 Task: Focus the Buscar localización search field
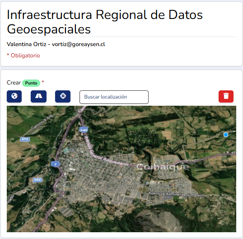click(x=114, y=97)
